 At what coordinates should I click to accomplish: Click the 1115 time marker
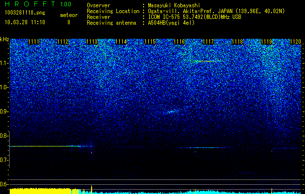point(150,42)
